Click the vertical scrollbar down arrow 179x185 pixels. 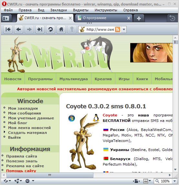click(x=175, y=170)
